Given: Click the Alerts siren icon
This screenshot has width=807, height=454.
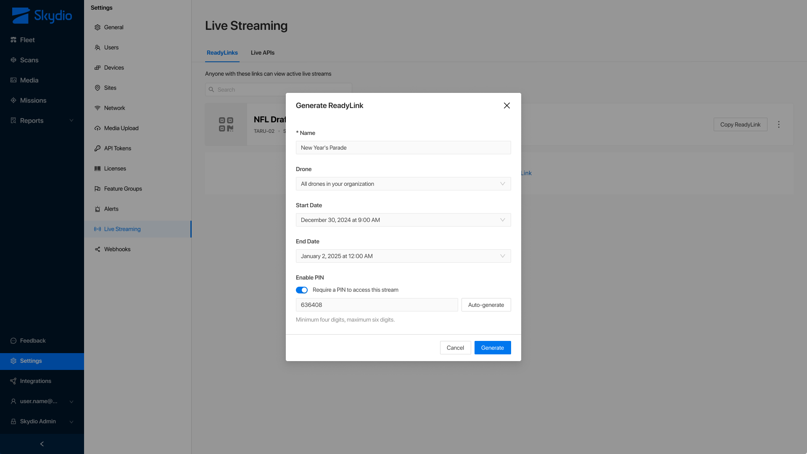Looking at the screenshot, I should click(x=98, y=209).
